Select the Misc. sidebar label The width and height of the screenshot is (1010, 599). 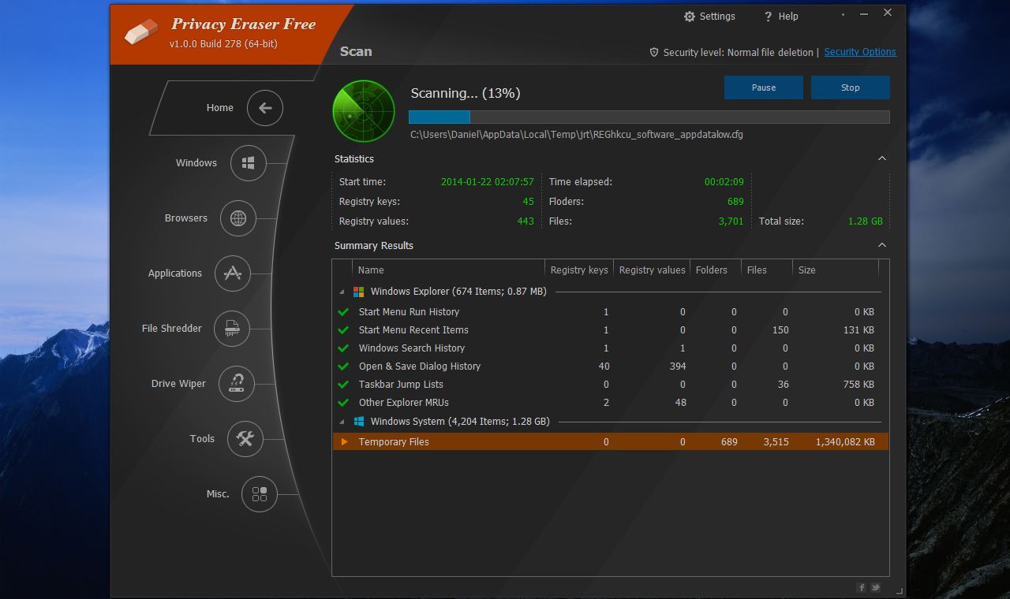coord(218,494)
